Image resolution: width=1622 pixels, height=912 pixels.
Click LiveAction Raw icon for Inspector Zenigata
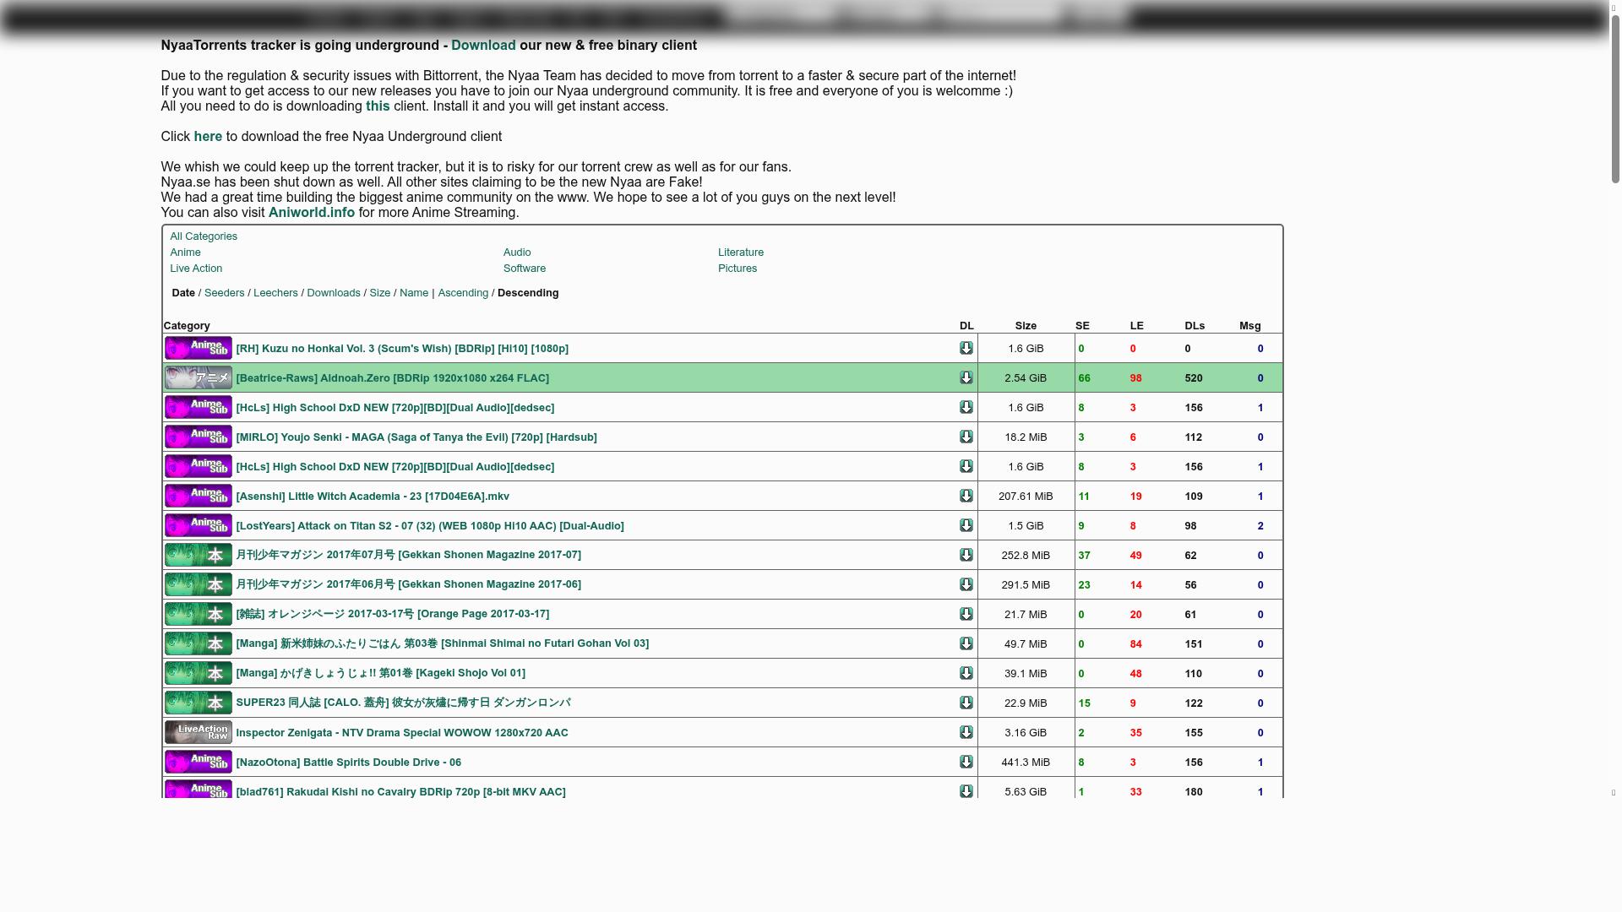click(198, 732)
